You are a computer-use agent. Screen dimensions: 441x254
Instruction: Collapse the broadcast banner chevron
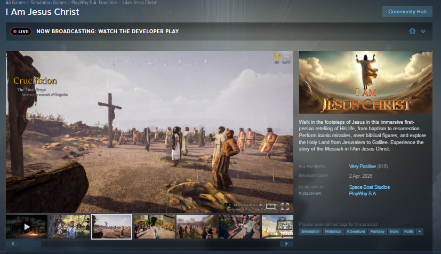(x=423, y=31)
